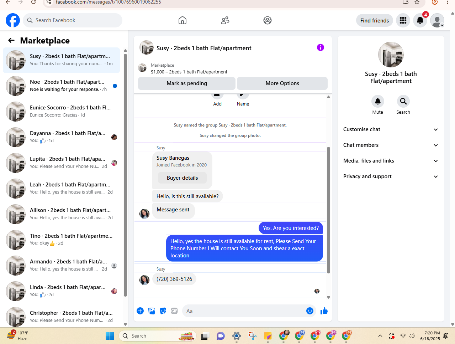The image size is (455, 344).
Task: Open Christopher conversation in list
Action: (x=61, y=316)
